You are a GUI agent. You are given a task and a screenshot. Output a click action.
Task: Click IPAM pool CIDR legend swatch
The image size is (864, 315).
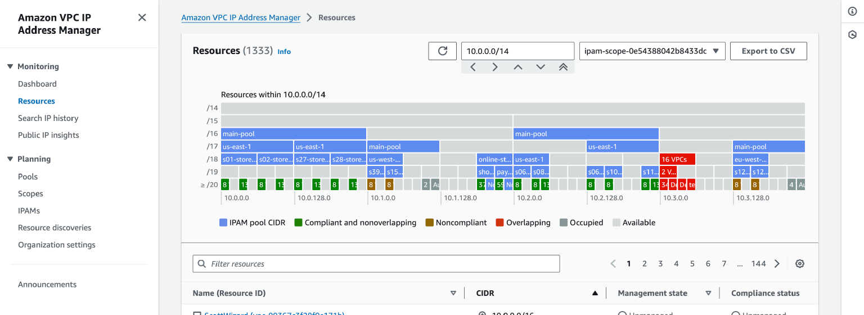(x=223, y=223)
